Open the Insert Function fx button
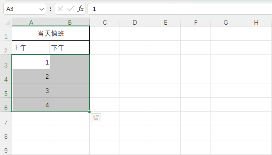The image size is (272, 155). (x=80, y=9)
